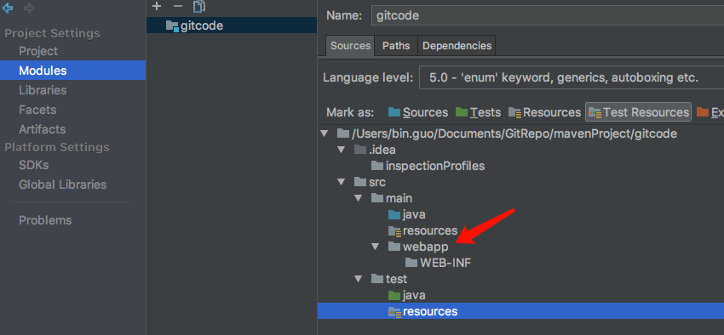
Task: Select the WEB-INF folder icon
Action: click(x=411, y=263)
